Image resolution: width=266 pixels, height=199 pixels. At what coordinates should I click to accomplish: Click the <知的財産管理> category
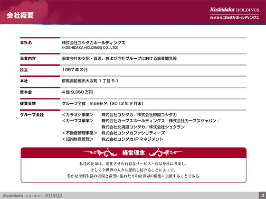pyautogui.click(x=78, y=139)
